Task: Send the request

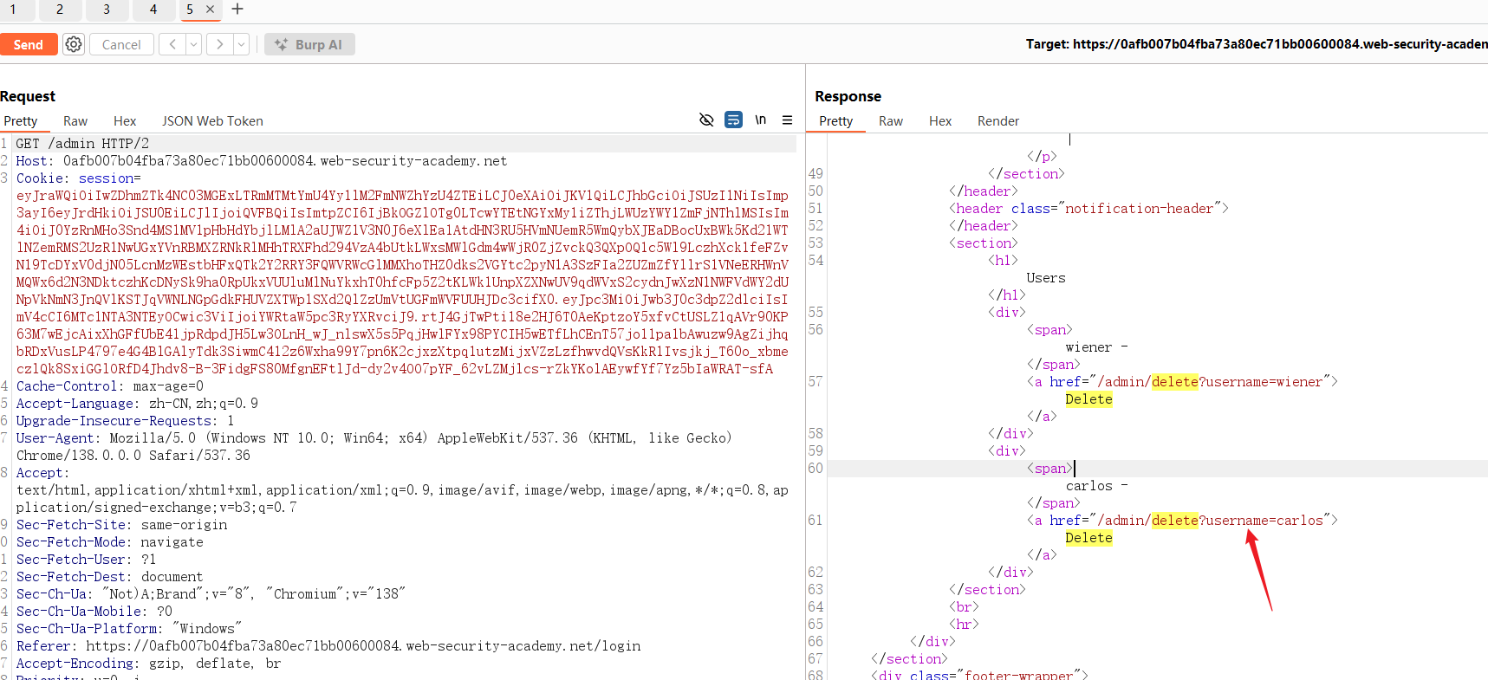Action: 28,44
